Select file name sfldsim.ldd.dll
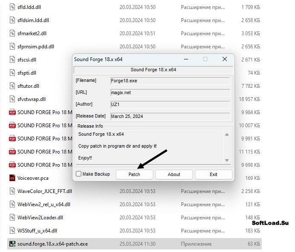 [x=33, y=20]
